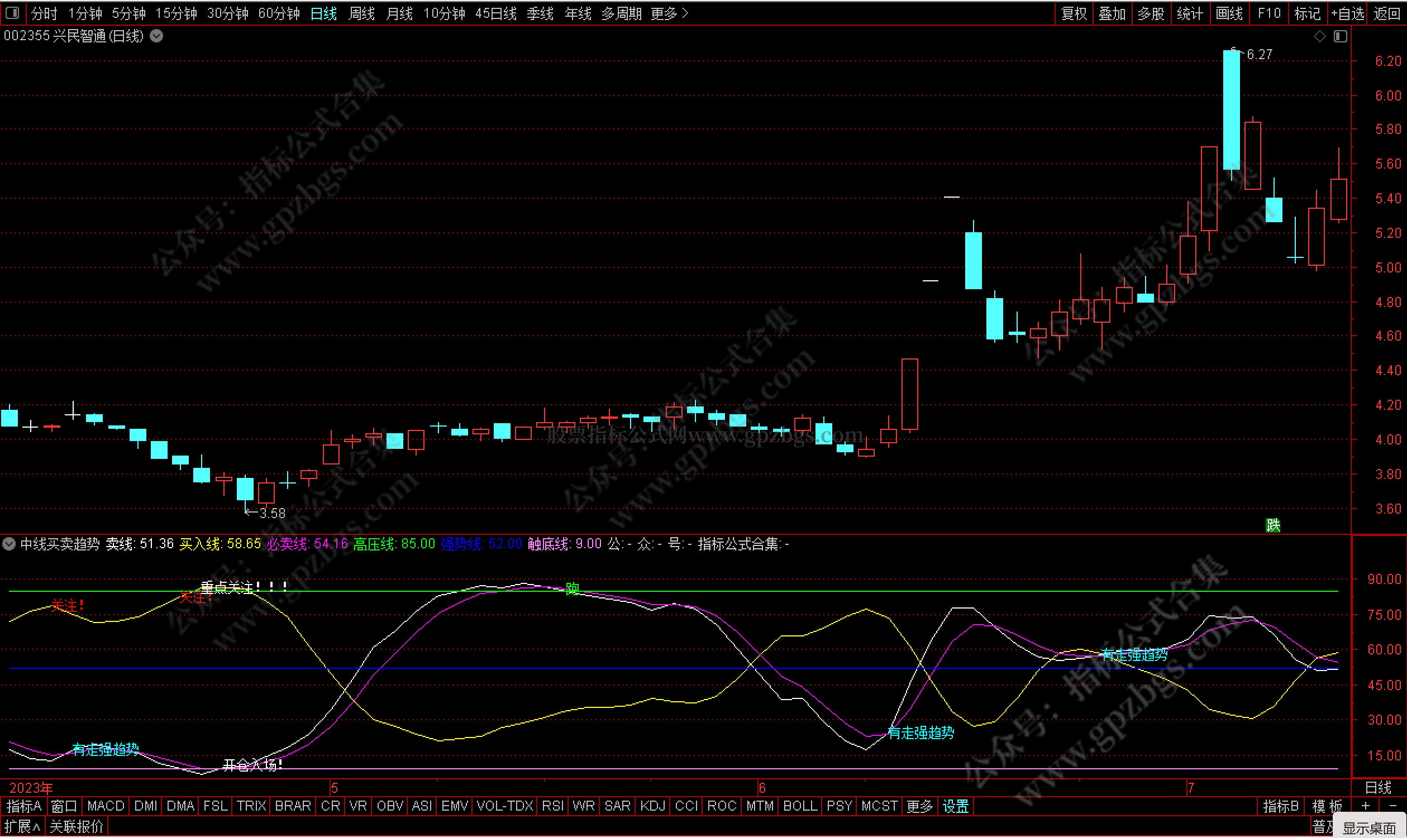Expand the 更多 periods menu
The width and height of the screenshot is (1407, 838).
pos(670,13)
